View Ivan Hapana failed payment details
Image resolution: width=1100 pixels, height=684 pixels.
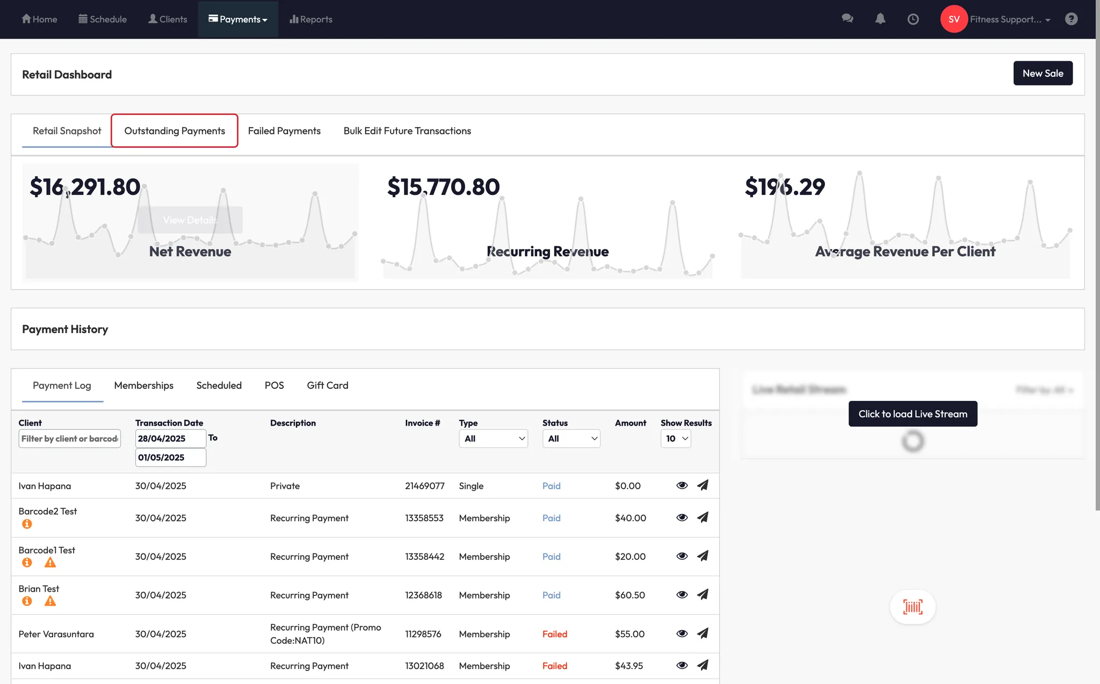click(x=682, y=665)
